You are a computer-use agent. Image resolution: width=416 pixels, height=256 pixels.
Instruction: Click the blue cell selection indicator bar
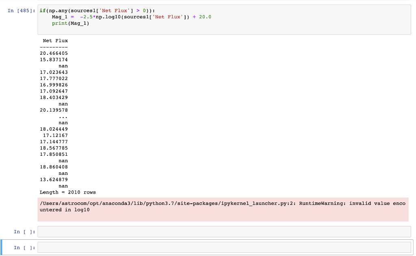(1, 247)
